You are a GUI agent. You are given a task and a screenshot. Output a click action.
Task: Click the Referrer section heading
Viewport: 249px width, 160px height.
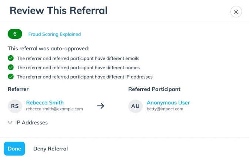(x=18, y=89)
